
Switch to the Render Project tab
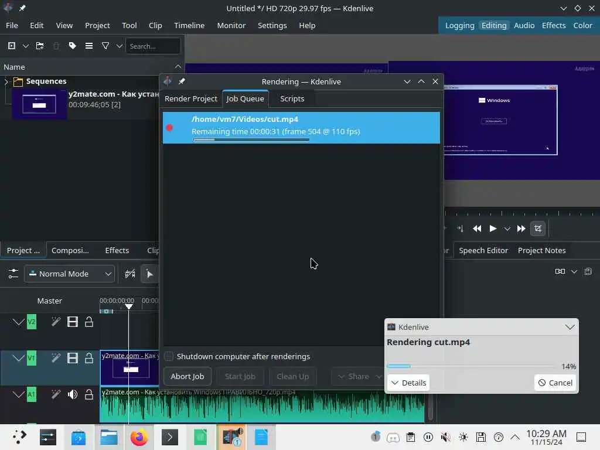pyautogui.click(x=190, y=98)
